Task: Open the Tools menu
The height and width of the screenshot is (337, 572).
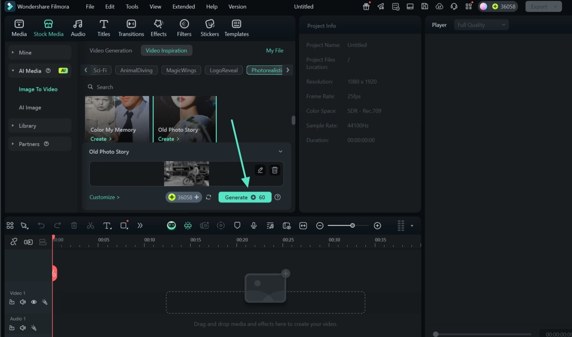Action: 132,6
